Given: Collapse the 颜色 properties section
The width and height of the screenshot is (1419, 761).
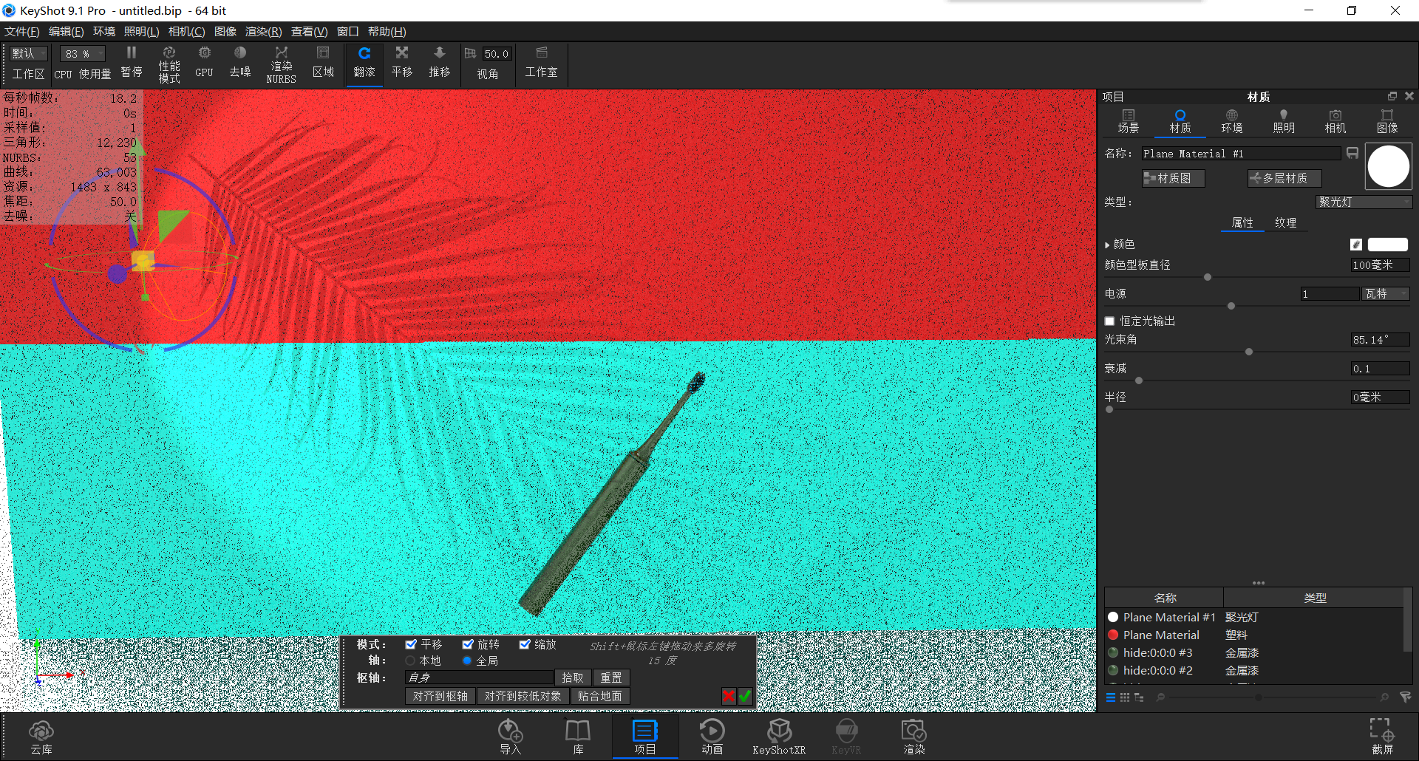Looking at the screenshot, I should pyautogui.click(x=1106, y=244).
